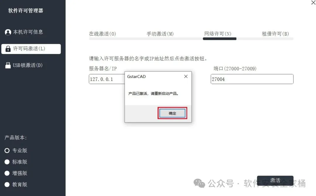Select the 专业版 product version
316x196 pixels.
click(7, 150)
